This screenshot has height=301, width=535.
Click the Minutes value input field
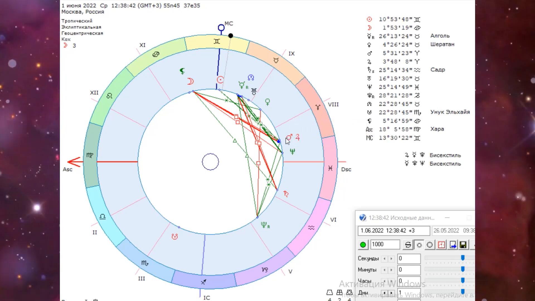pyautogui.click(x=408, y=270)
